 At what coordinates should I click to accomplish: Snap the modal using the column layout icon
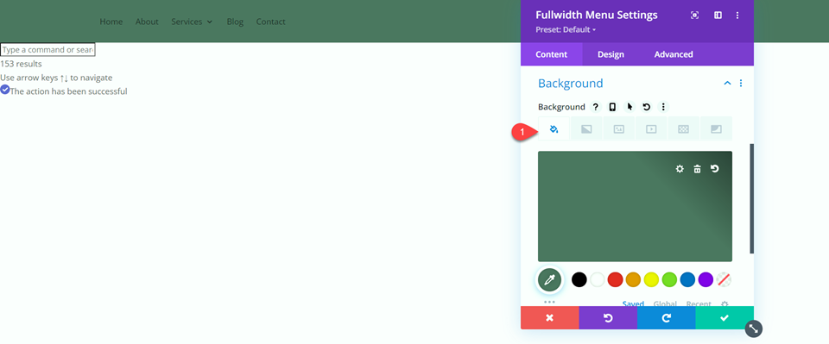(718, 16)
